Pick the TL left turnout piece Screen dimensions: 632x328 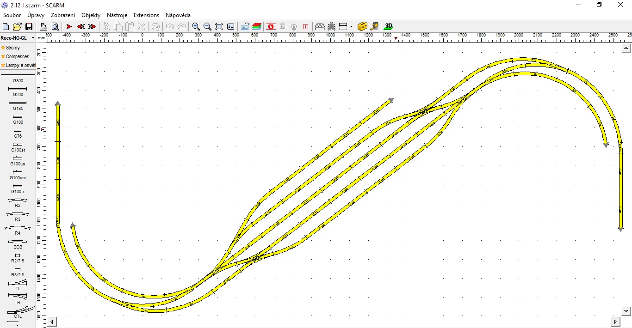pos(18,285)
